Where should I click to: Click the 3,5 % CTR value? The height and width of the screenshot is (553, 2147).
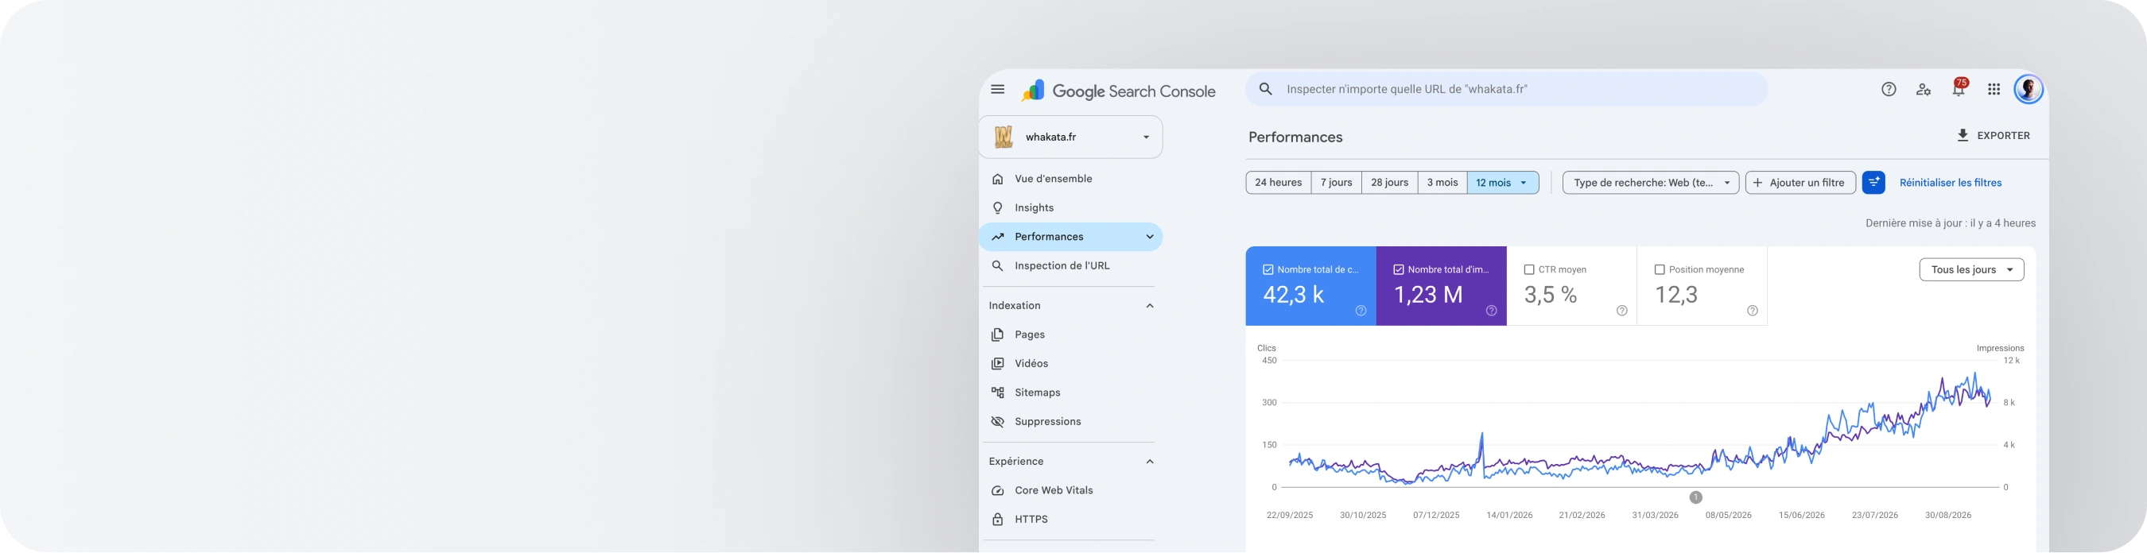1551,295
